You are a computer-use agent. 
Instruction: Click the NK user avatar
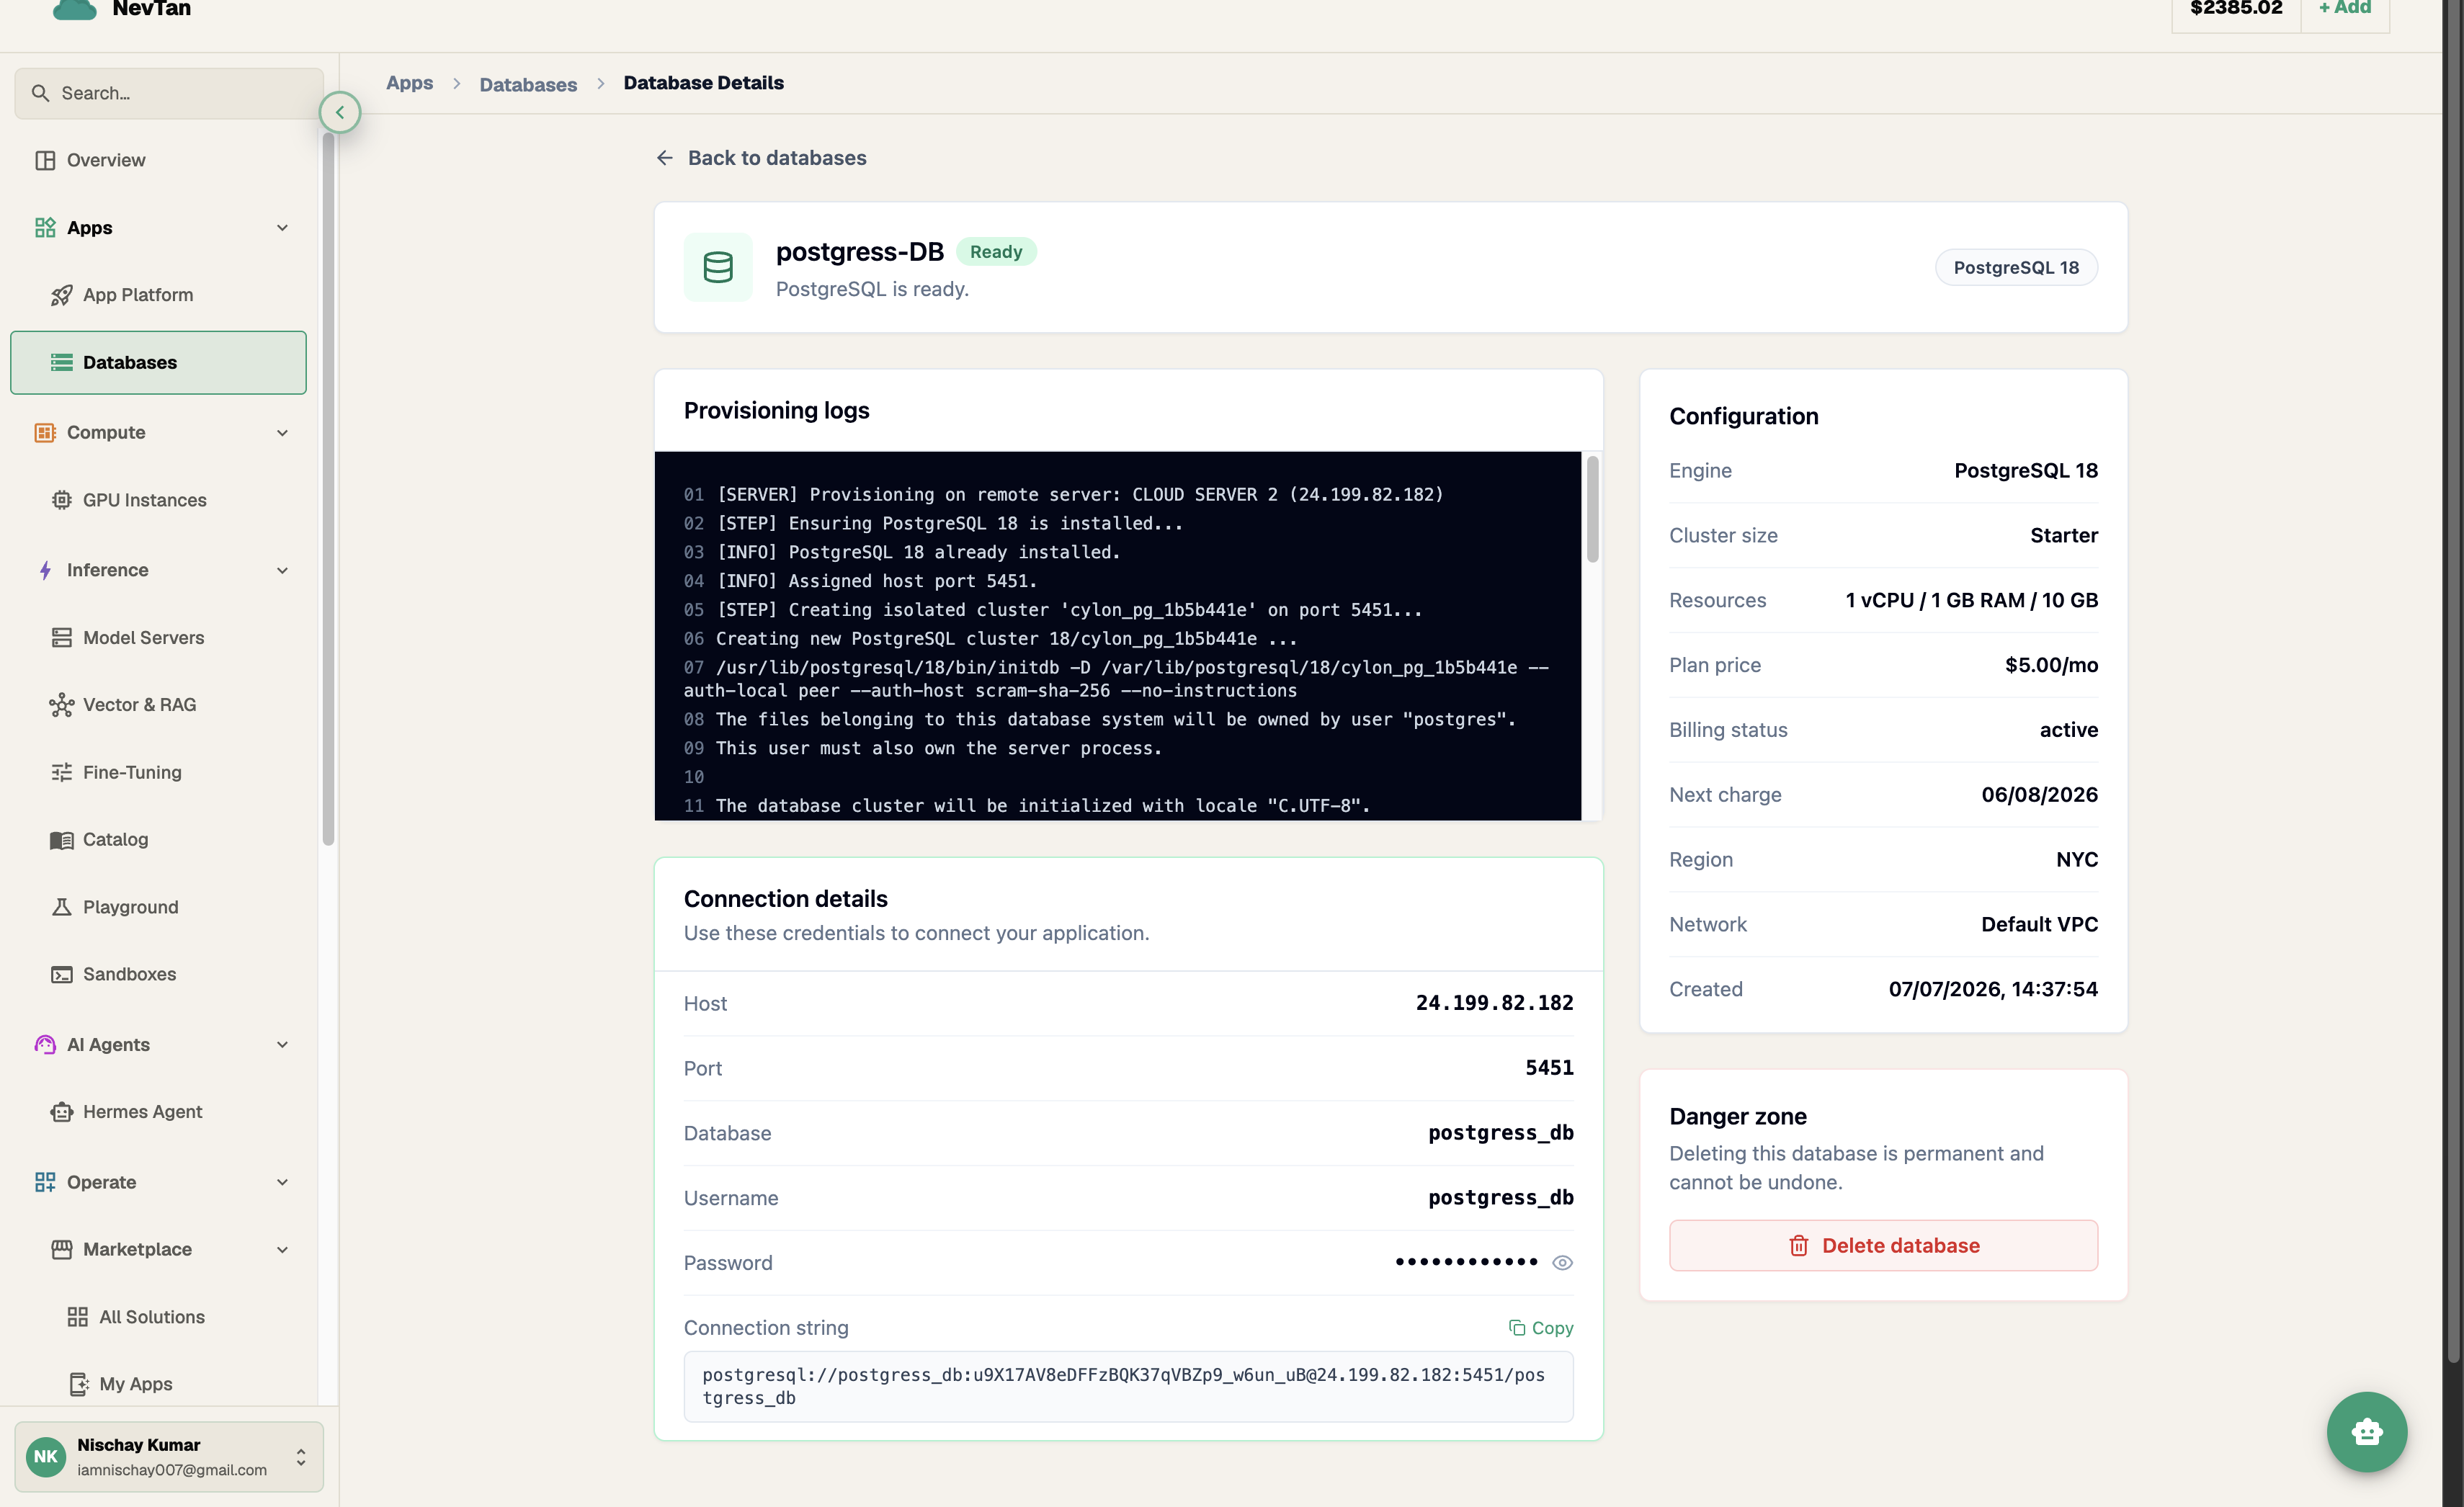point(46,1457)
